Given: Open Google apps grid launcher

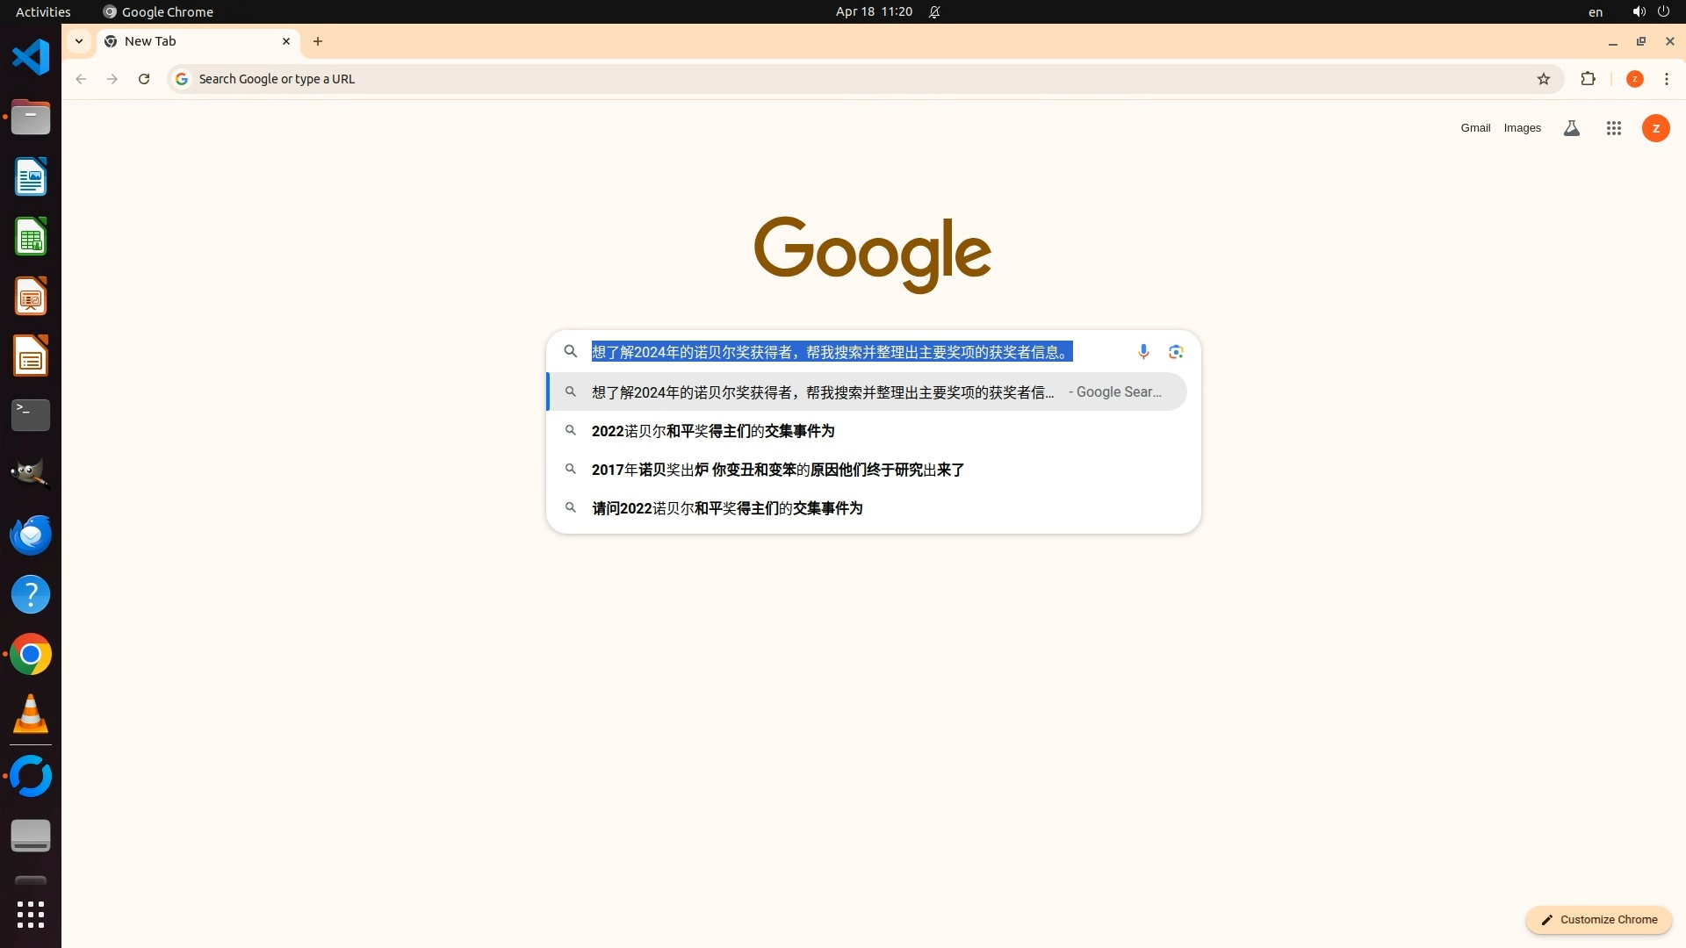Looking at the screenshot, I should pos(1613,128).
